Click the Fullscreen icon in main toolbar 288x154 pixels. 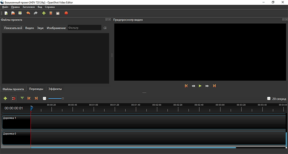click(x=58, y=13)
